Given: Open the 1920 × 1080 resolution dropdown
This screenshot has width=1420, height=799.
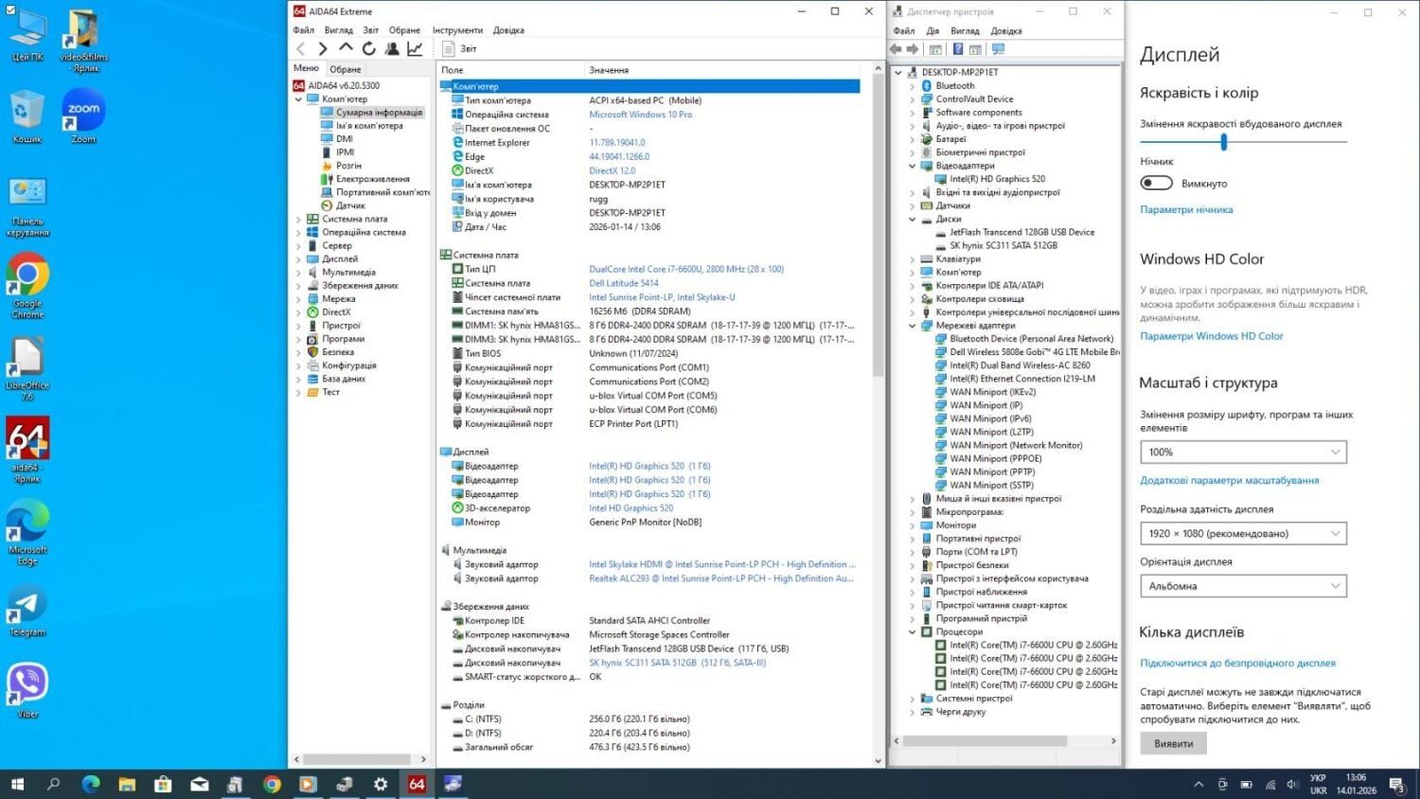Looking at the screenshot, I should (1242, 533).
